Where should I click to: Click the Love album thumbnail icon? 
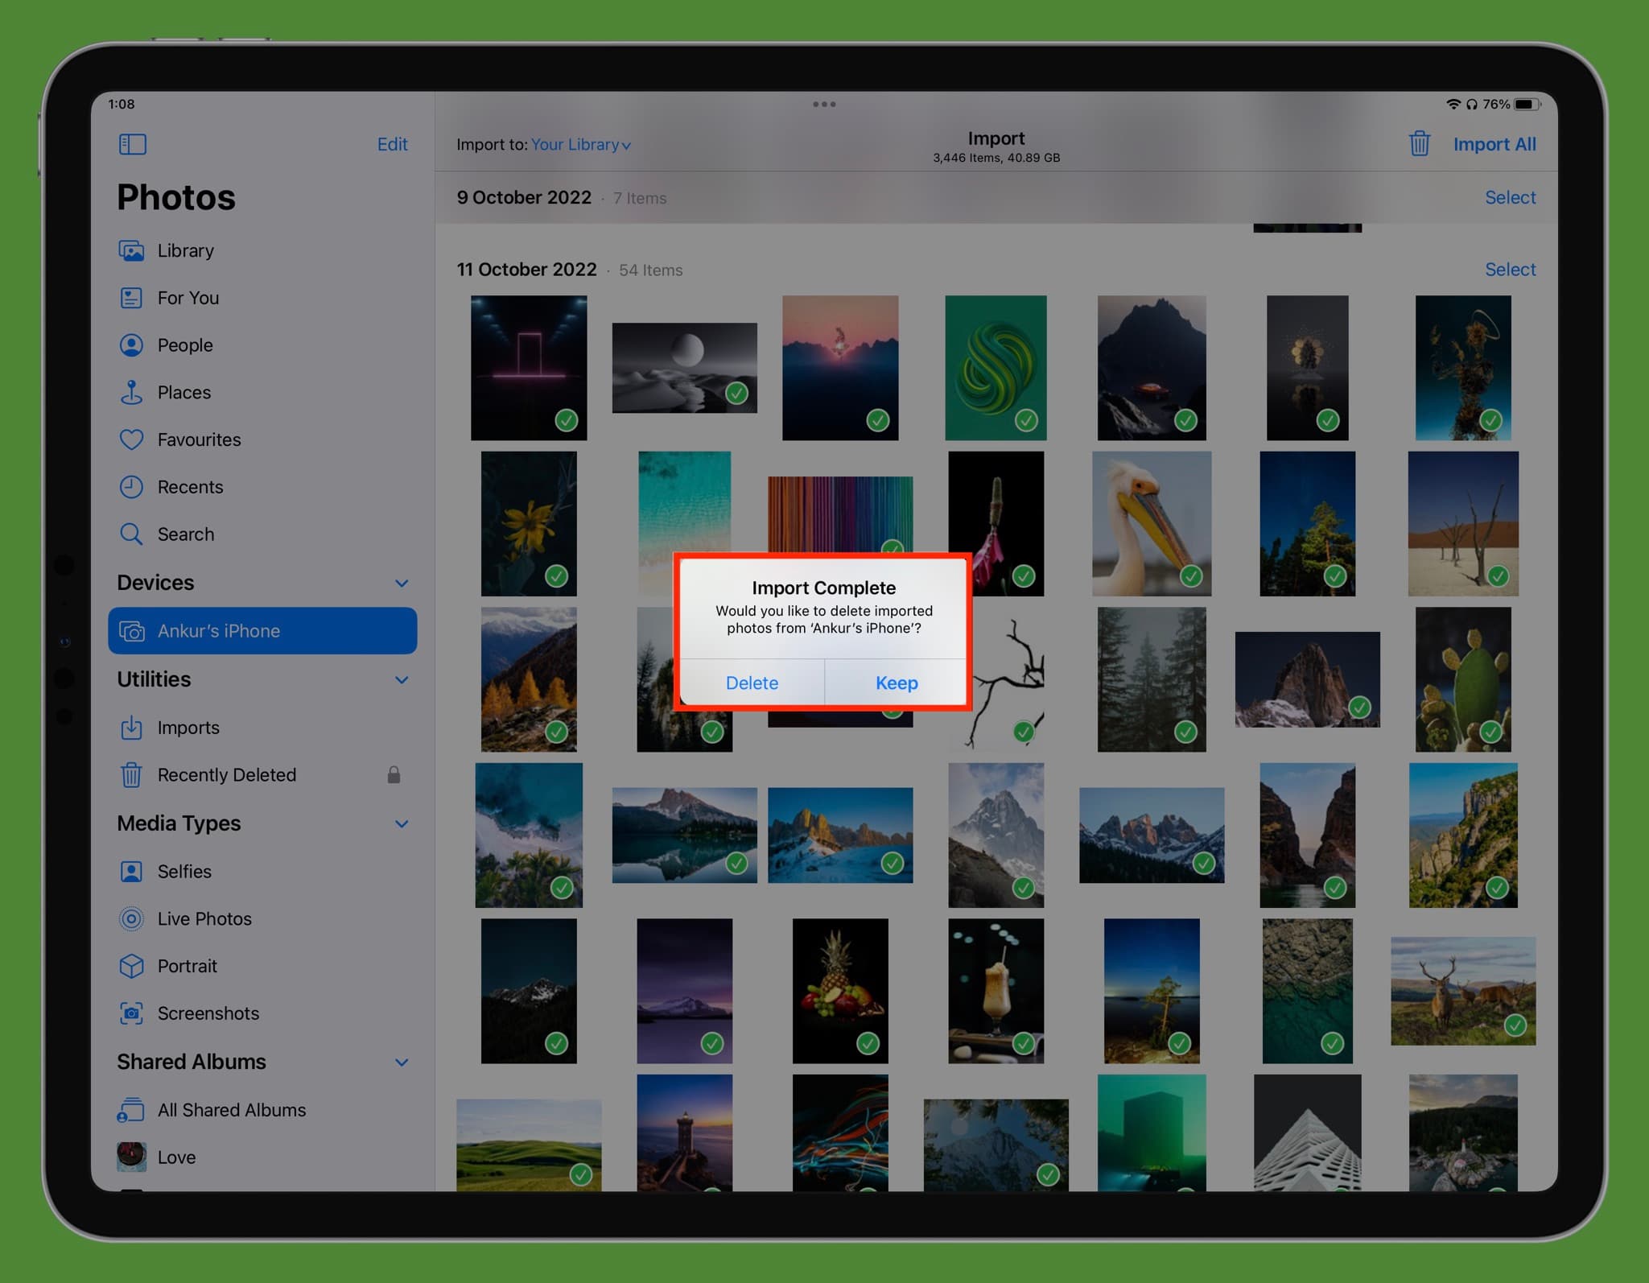pyautogui.click(x=131, y=1157)
